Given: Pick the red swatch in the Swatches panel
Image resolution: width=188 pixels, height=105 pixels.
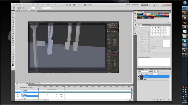Looking at the screenshot, I should [x=138, y=13].
